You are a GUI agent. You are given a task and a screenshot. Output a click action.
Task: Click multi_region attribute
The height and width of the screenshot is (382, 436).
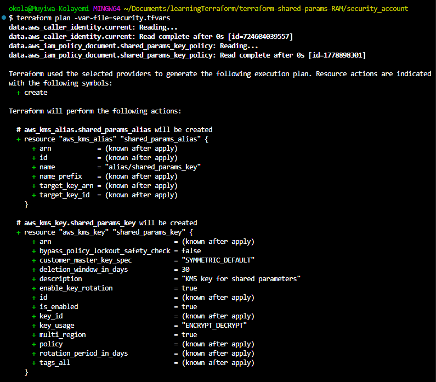pos(63,335)
